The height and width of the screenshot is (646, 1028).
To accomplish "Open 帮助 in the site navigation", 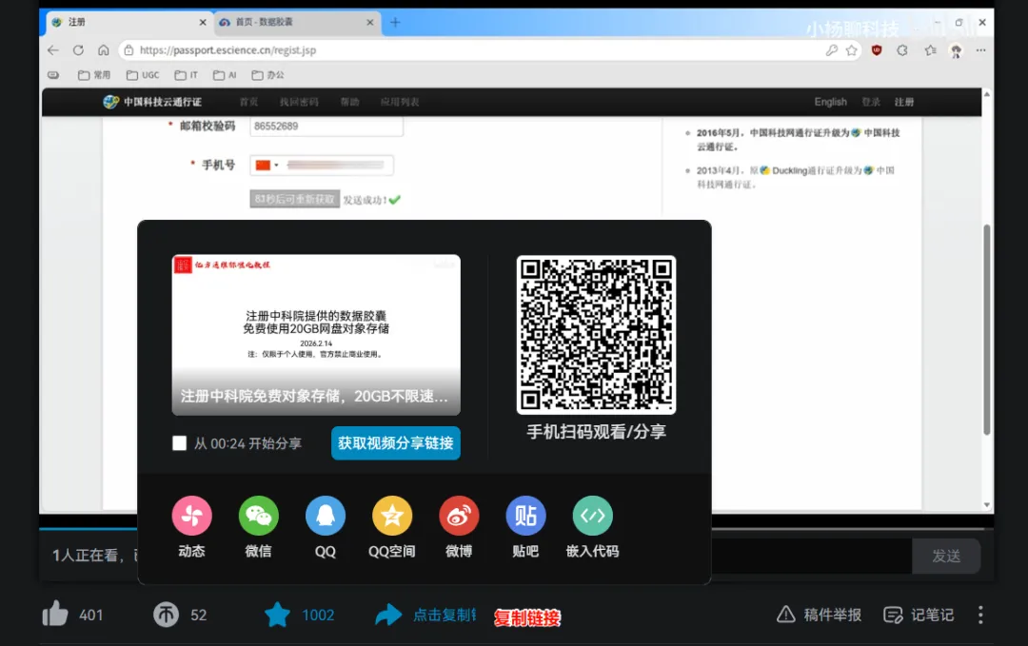I will [349, 102].
